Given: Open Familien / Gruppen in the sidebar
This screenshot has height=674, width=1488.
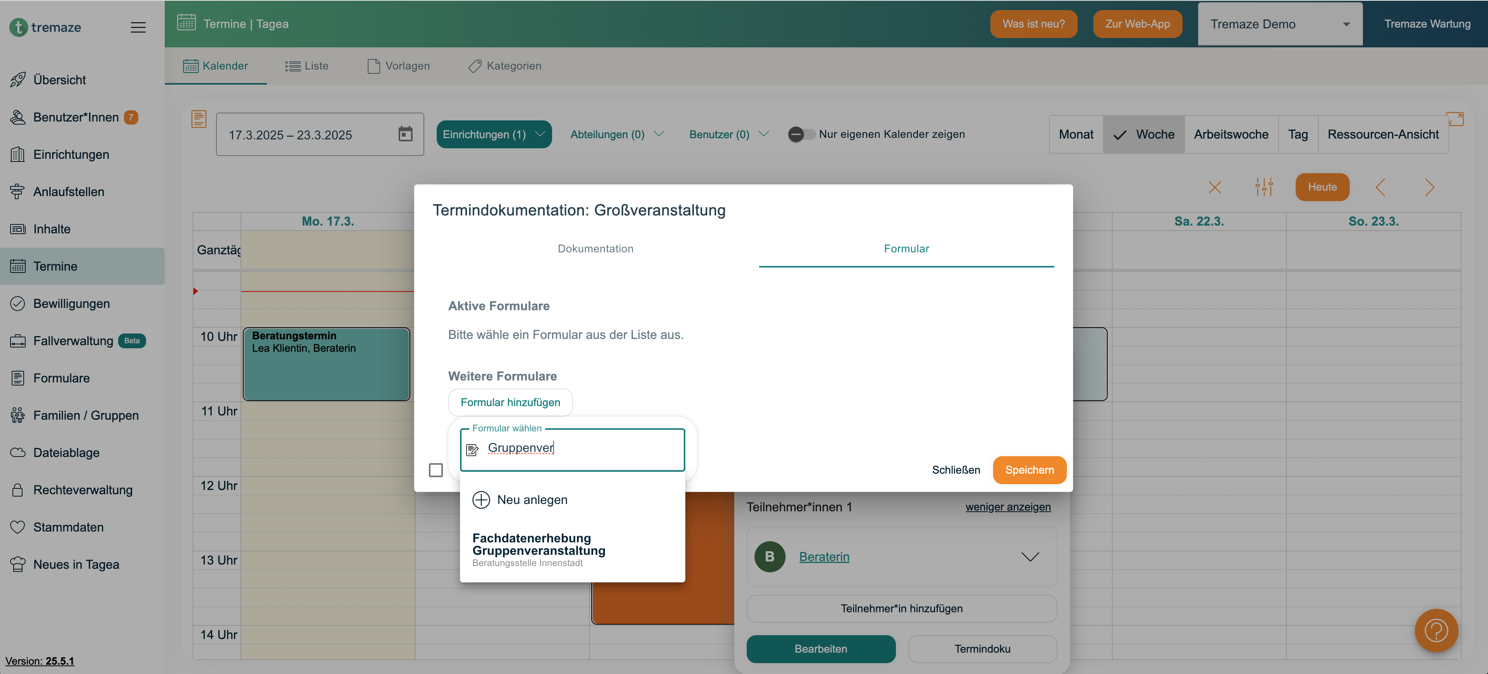Looking at the screenshot, I should point(82,415).
